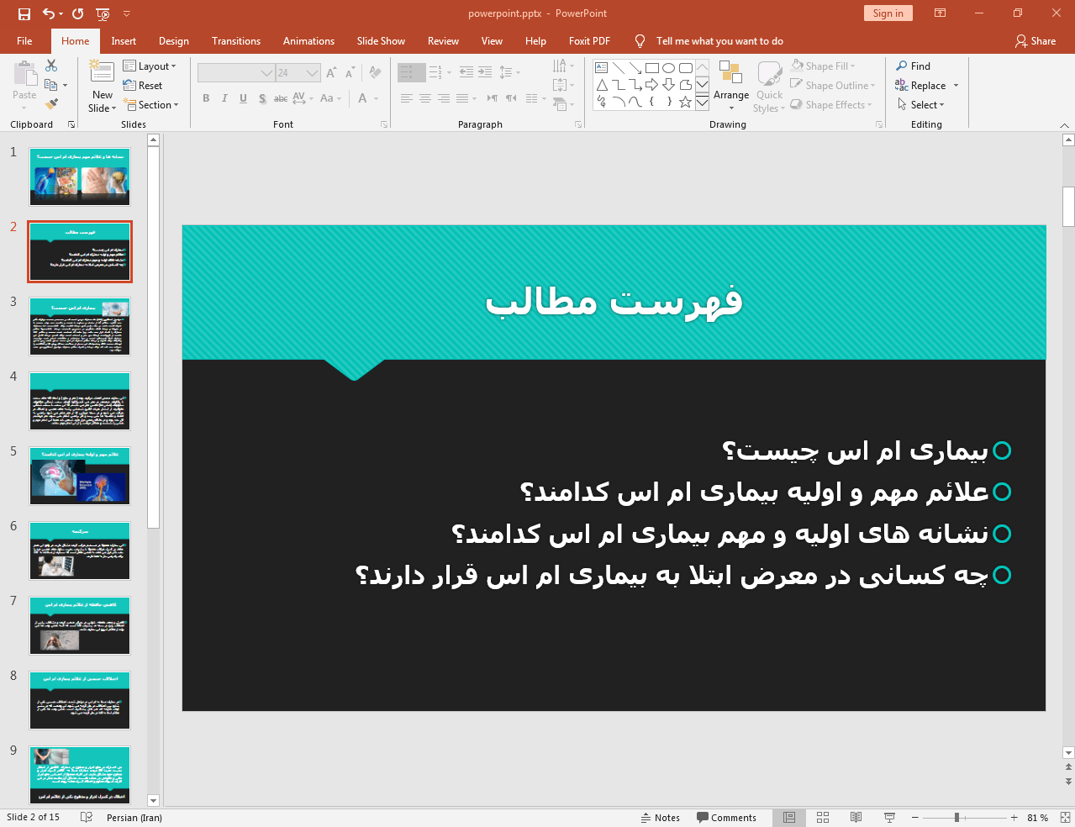The height and width of the screenshot is (827, 1075).
Task: Click the Sign in button
Action: click(x=888, y=13)
